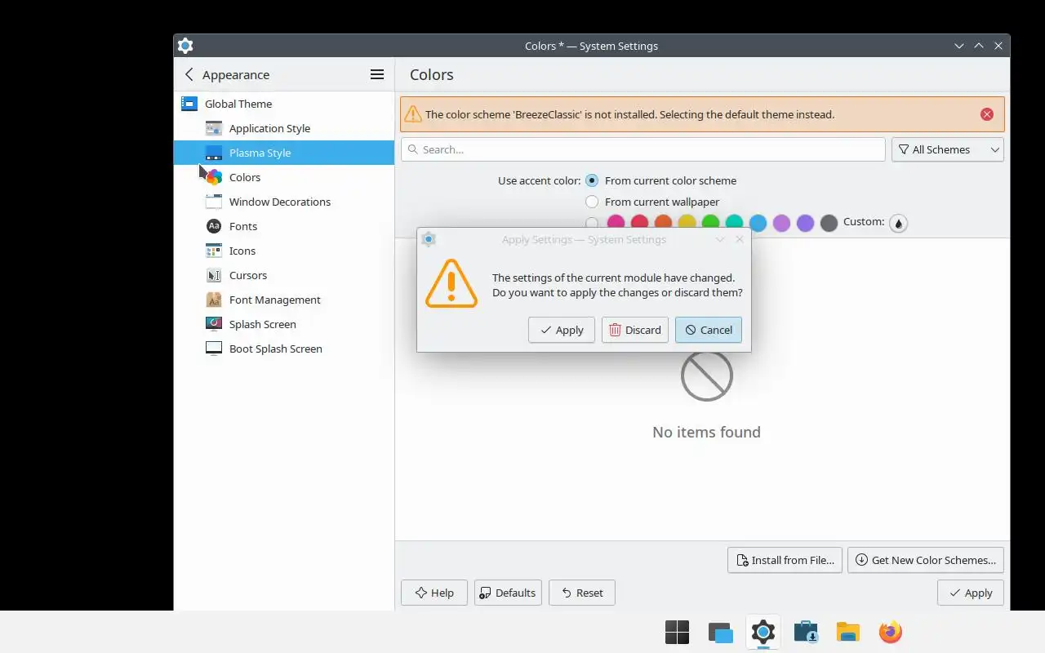Discard the changes in the dialog
1045x653 pixels.
pyautogui.click(x=635, y=330)
